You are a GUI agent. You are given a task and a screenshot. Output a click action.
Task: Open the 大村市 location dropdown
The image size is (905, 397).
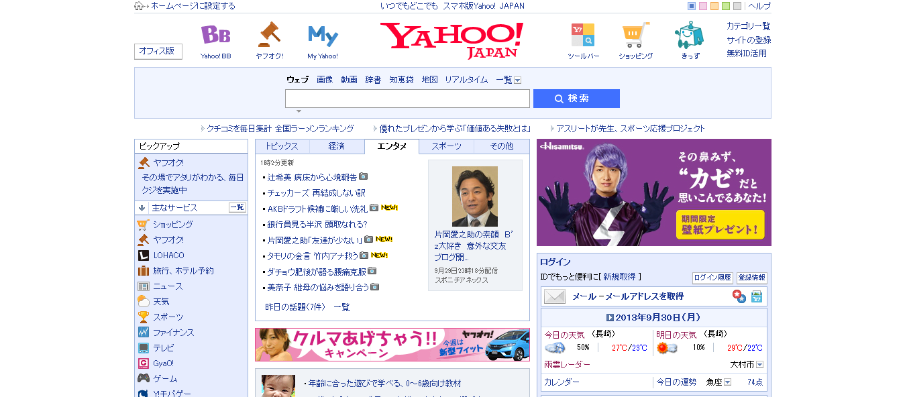(x=759, y=365)
